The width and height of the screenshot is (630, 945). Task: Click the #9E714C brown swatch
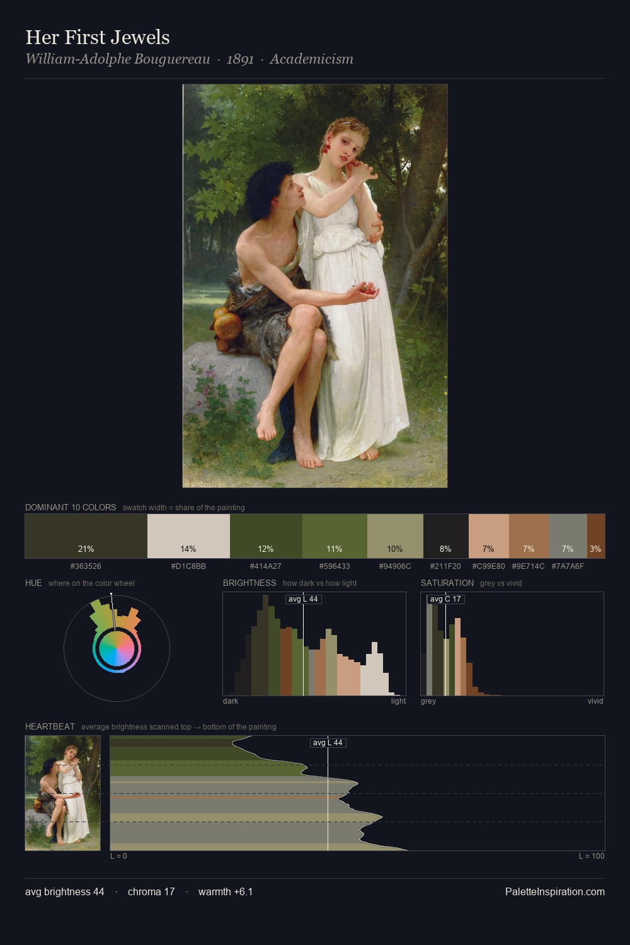[x=529, y=536]
